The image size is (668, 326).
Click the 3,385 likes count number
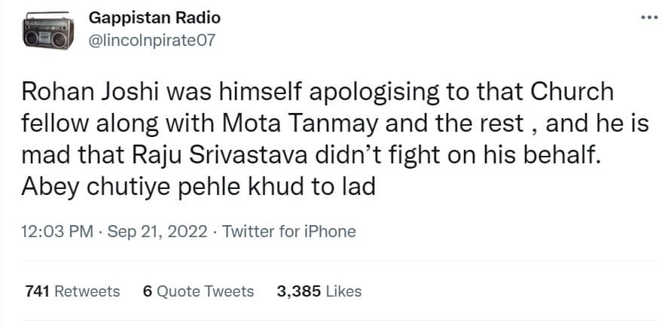pos(300,291)
